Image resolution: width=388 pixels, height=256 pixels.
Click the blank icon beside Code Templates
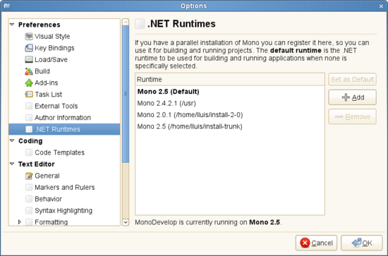tap(29, 152)
